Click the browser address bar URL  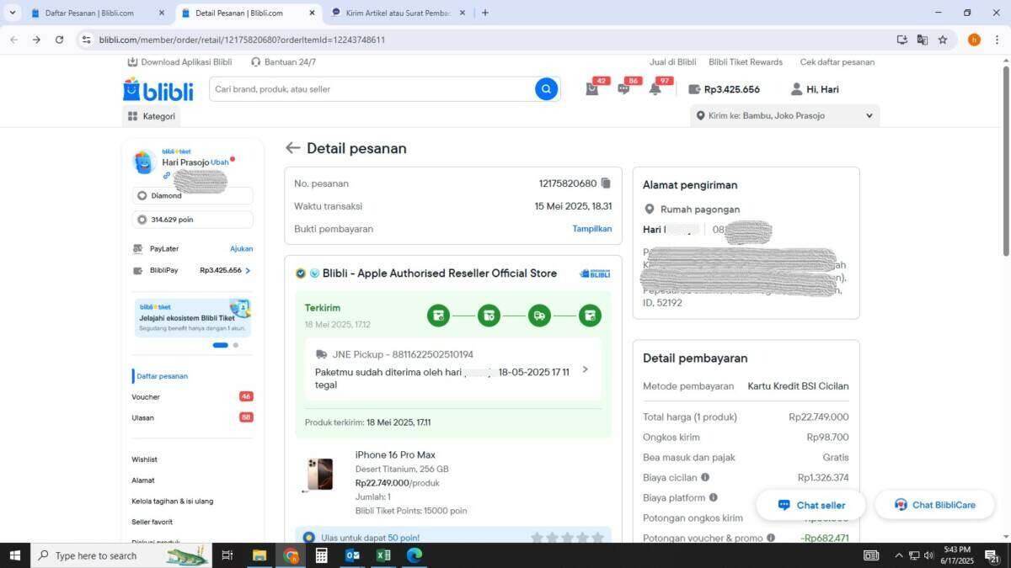coord(242,40)
